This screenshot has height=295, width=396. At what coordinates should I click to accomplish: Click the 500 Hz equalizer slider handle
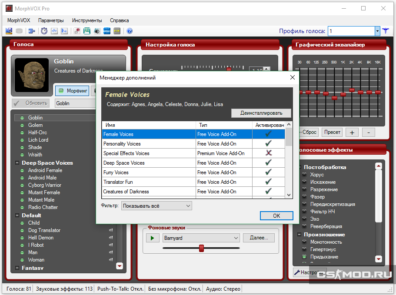(x=334, y=98)
